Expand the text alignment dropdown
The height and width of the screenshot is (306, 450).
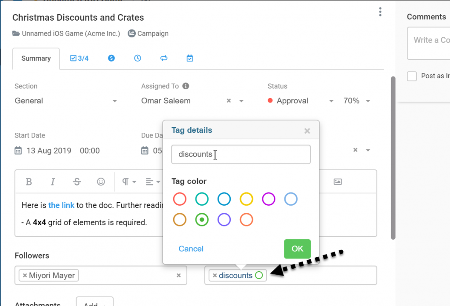(x=152, y=182)
